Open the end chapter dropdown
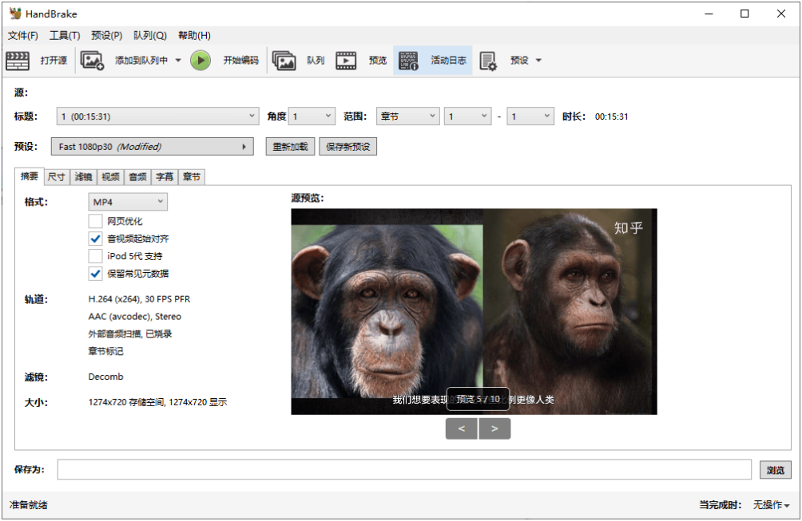The image size is (802, 521). pos(530,116)
